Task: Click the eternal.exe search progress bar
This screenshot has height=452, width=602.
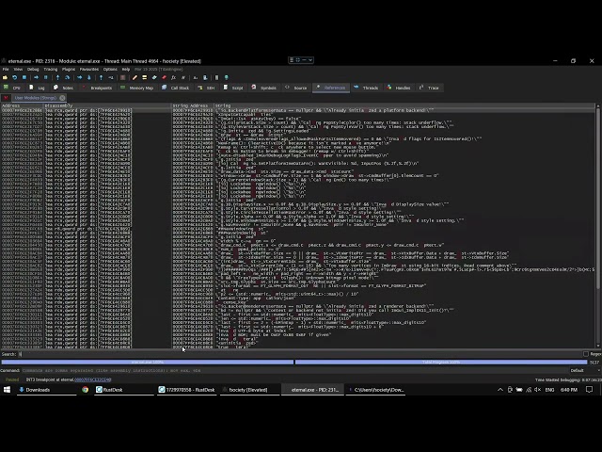Action: point(148,362)
